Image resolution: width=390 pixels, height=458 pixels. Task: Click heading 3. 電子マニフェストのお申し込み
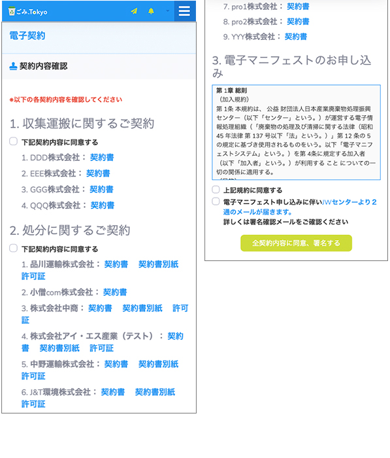click(x=292, y=67)
